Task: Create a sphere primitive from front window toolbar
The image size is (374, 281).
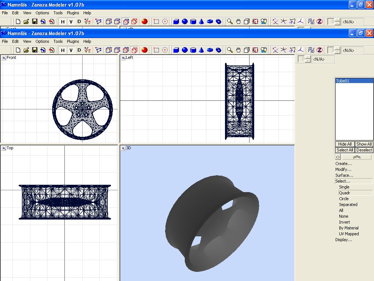Action: pyautogui.click(x=185, y=50)
